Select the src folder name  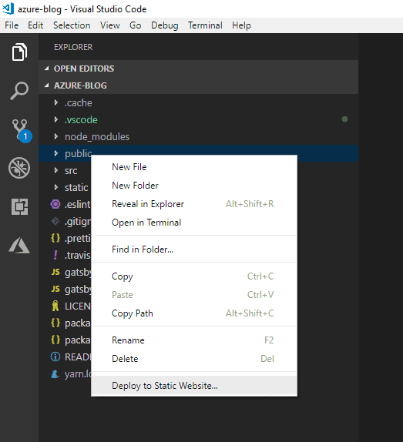[71, 171]
